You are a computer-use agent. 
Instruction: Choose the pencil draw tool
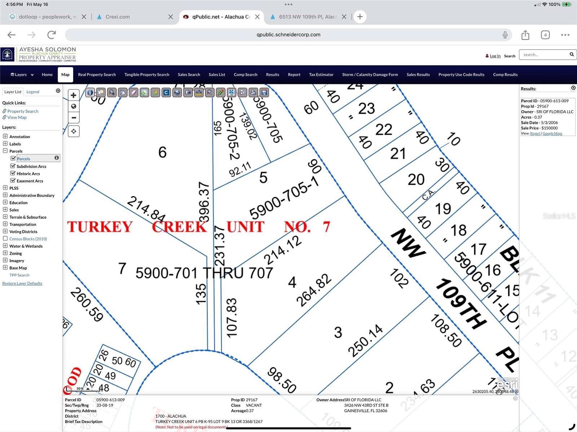(220, 93)
